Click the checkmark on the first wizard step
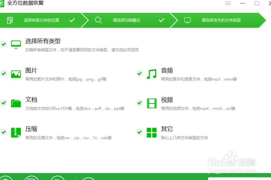Screen dimensions: 271x180 [72, 20]
